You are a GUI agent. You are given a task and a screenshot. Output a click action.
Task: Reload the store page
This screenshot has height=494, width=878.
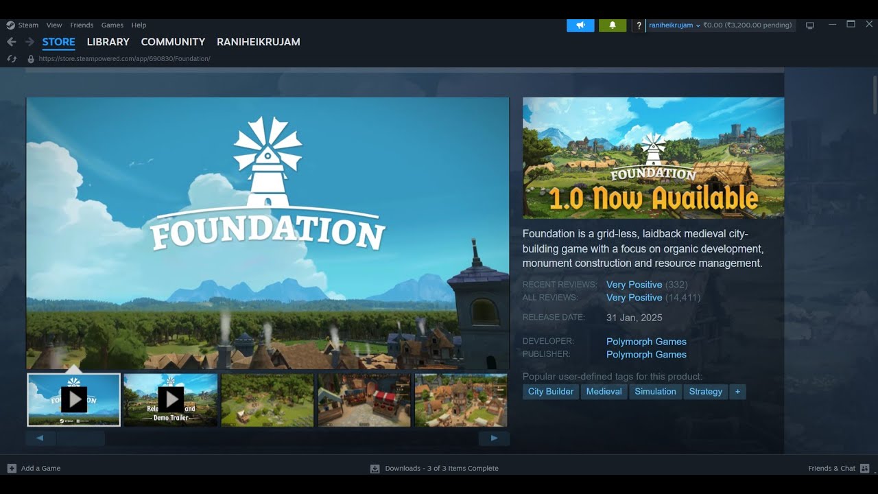(x=12, y=59)
